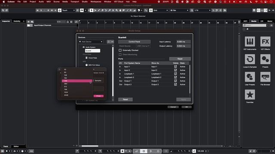
Task: Select the Glue tool
Action: [110, 10]
